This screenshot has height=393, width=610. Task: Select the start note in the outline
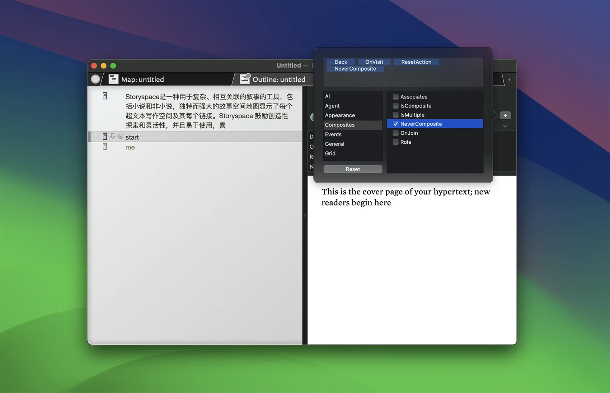pos(195,137)
